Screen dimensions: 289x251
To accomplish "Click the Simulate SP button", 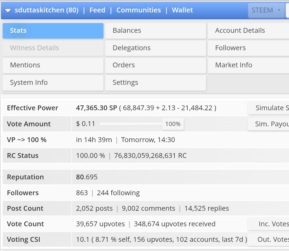I will point(269,108).
